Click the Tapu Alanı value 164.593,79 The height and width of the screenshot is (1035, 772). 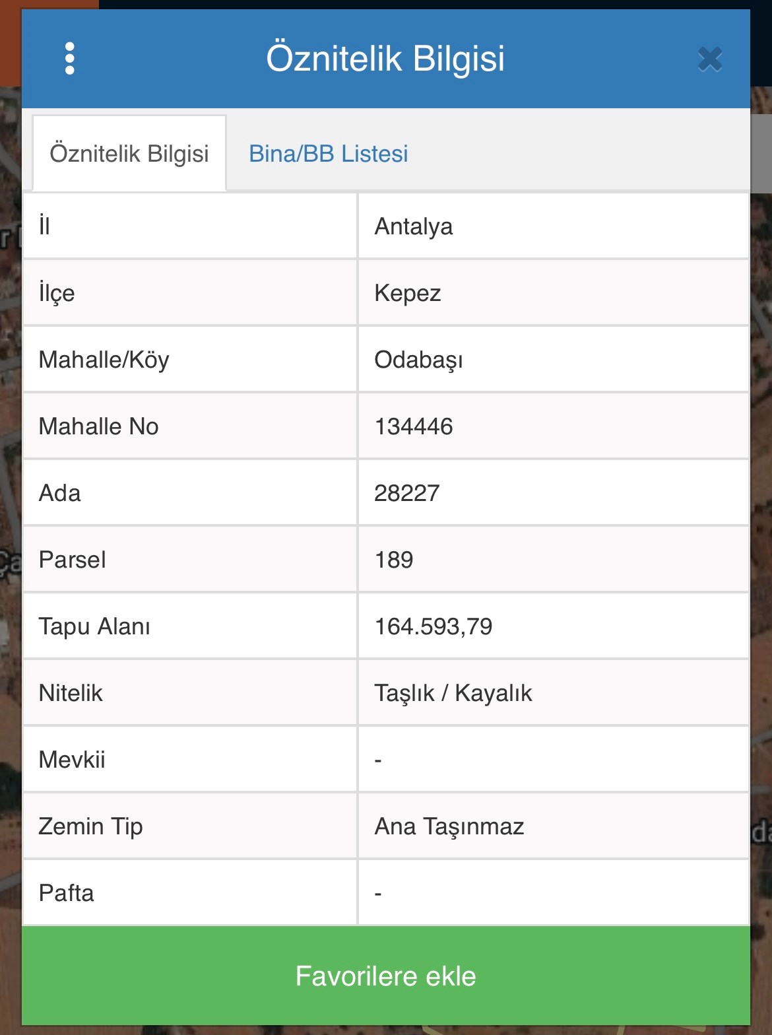(434, 626)
